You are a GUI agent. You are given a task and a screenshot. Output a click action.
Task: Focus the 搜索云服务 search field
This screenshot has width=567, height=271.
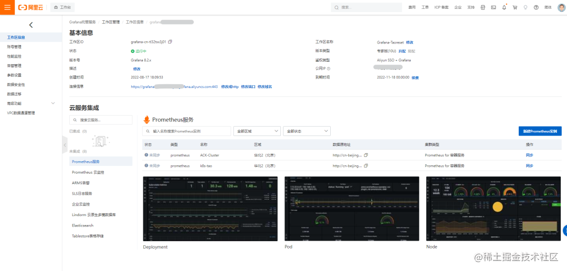pos(101,120)
